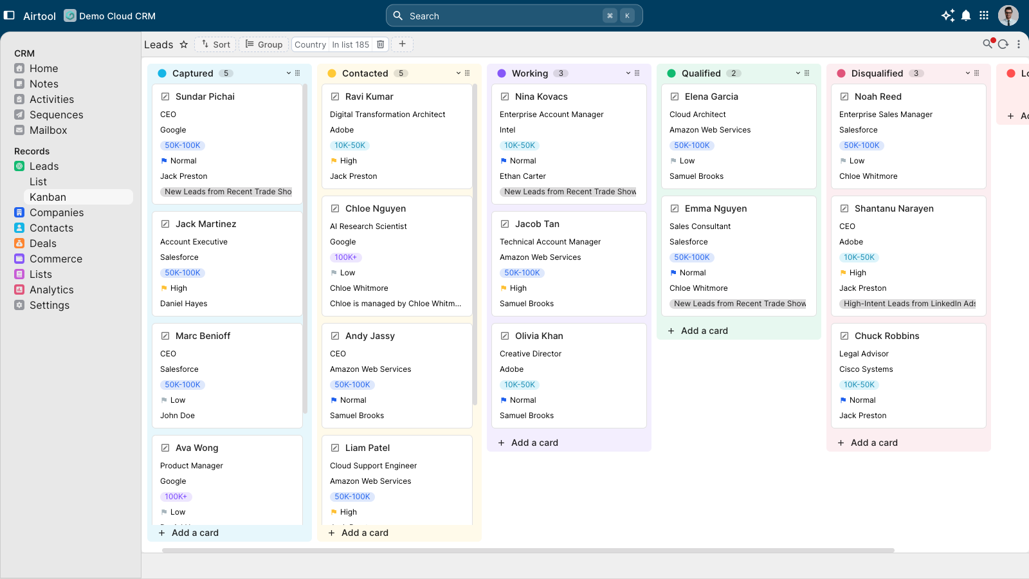
Task: Open the Country In list filter
Action: tap(332, 44)
